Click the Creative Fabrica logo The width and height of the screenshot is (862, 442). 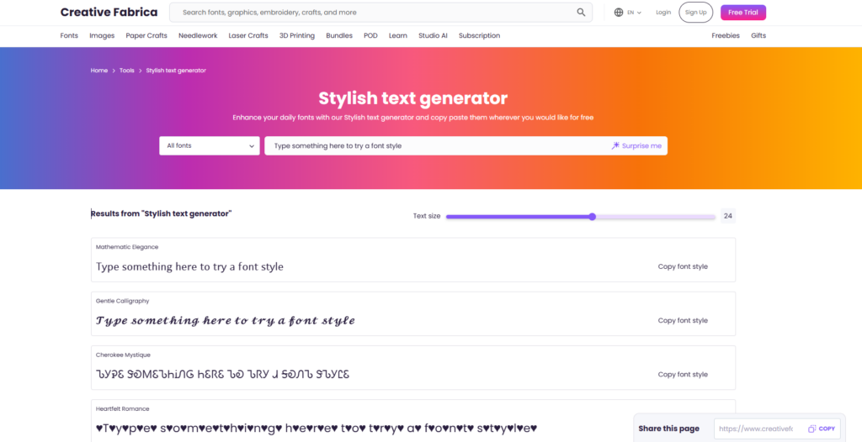pyautogui.click(x=109, y=12)
